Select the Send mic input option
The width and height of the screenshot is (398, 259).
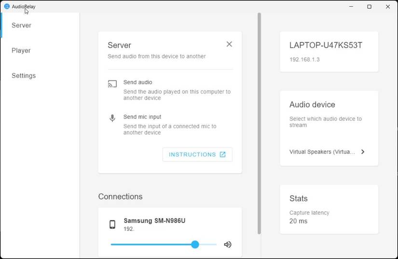click(142, 117)
